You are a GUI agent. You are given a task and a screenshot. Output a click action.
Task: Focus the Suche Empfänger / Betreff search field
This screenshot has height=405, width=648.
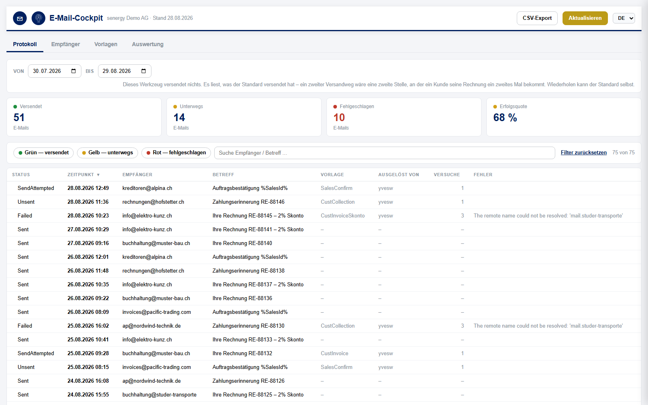(384, 153)
